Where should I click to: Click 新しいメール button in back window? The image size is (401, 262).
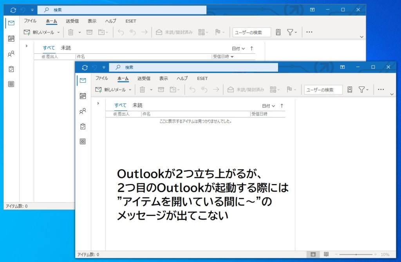[x=39, y=32]
